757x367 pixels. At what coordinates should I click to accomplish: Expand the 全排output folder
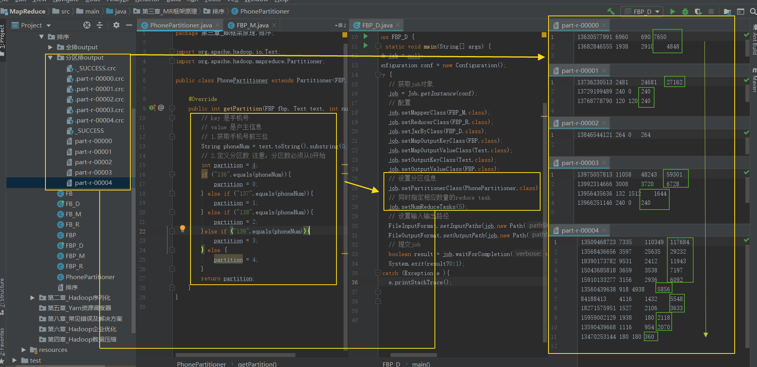click(50, 47)
